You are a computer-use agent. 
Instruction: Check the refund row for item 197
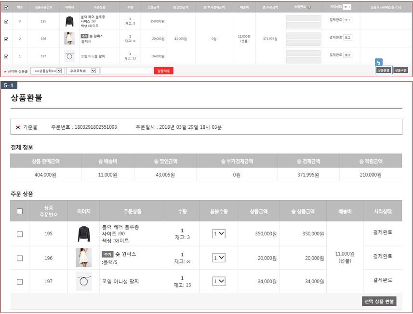(x=20, y=282)
